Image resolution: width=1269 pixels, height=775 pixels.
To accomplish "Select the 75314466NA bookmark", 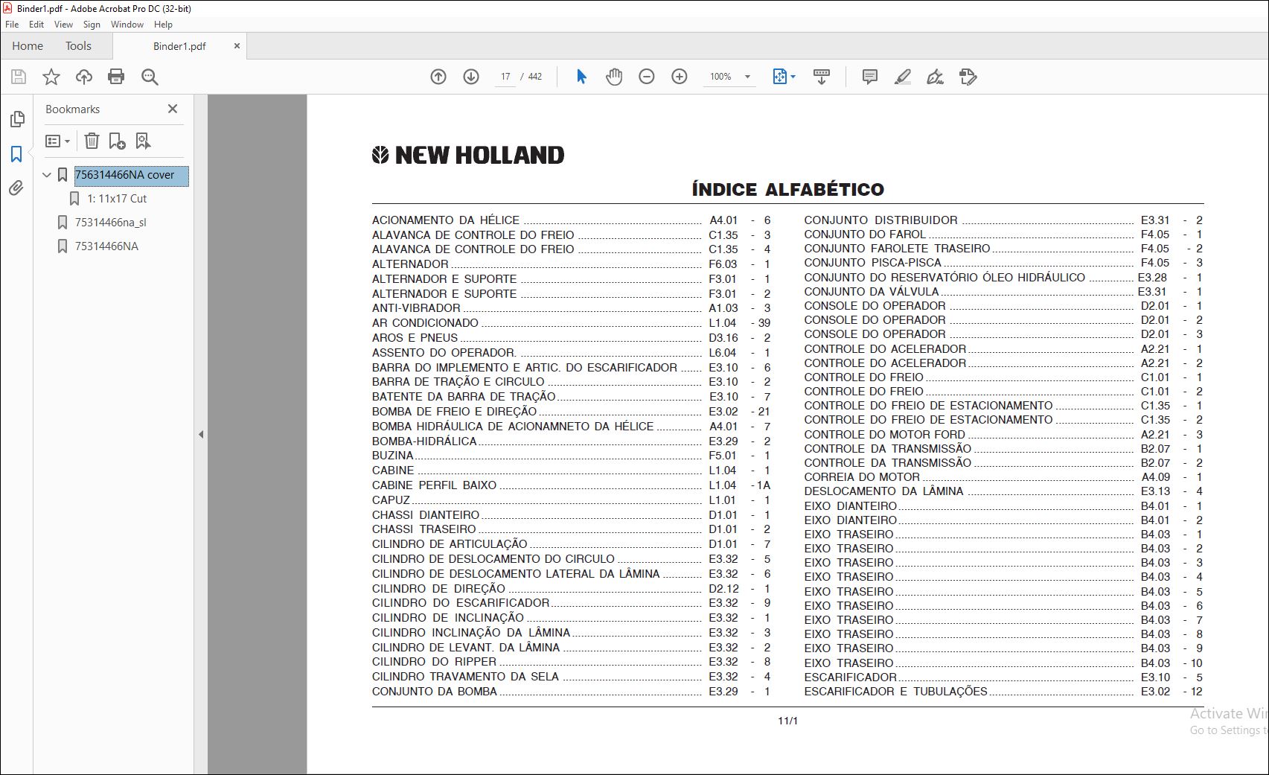I will pos(106,246).
